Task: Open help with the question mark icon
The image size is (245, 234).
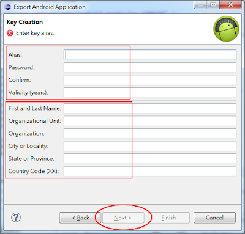Action: [16, 218]
